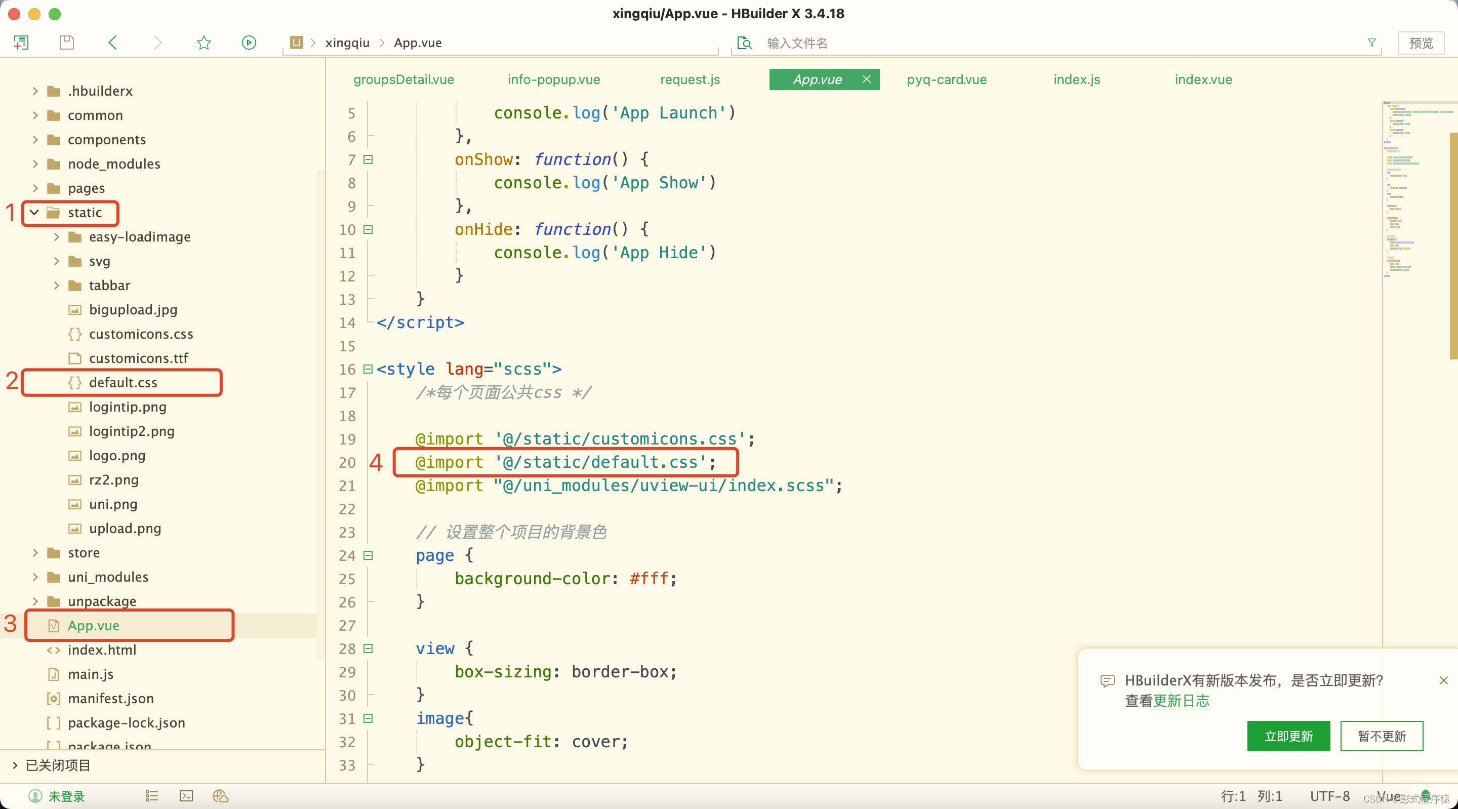The image size is (1458, 809).
Task: Navigate back with the left arrow icon
Action: pyautogui.click(x=112, y=43)
